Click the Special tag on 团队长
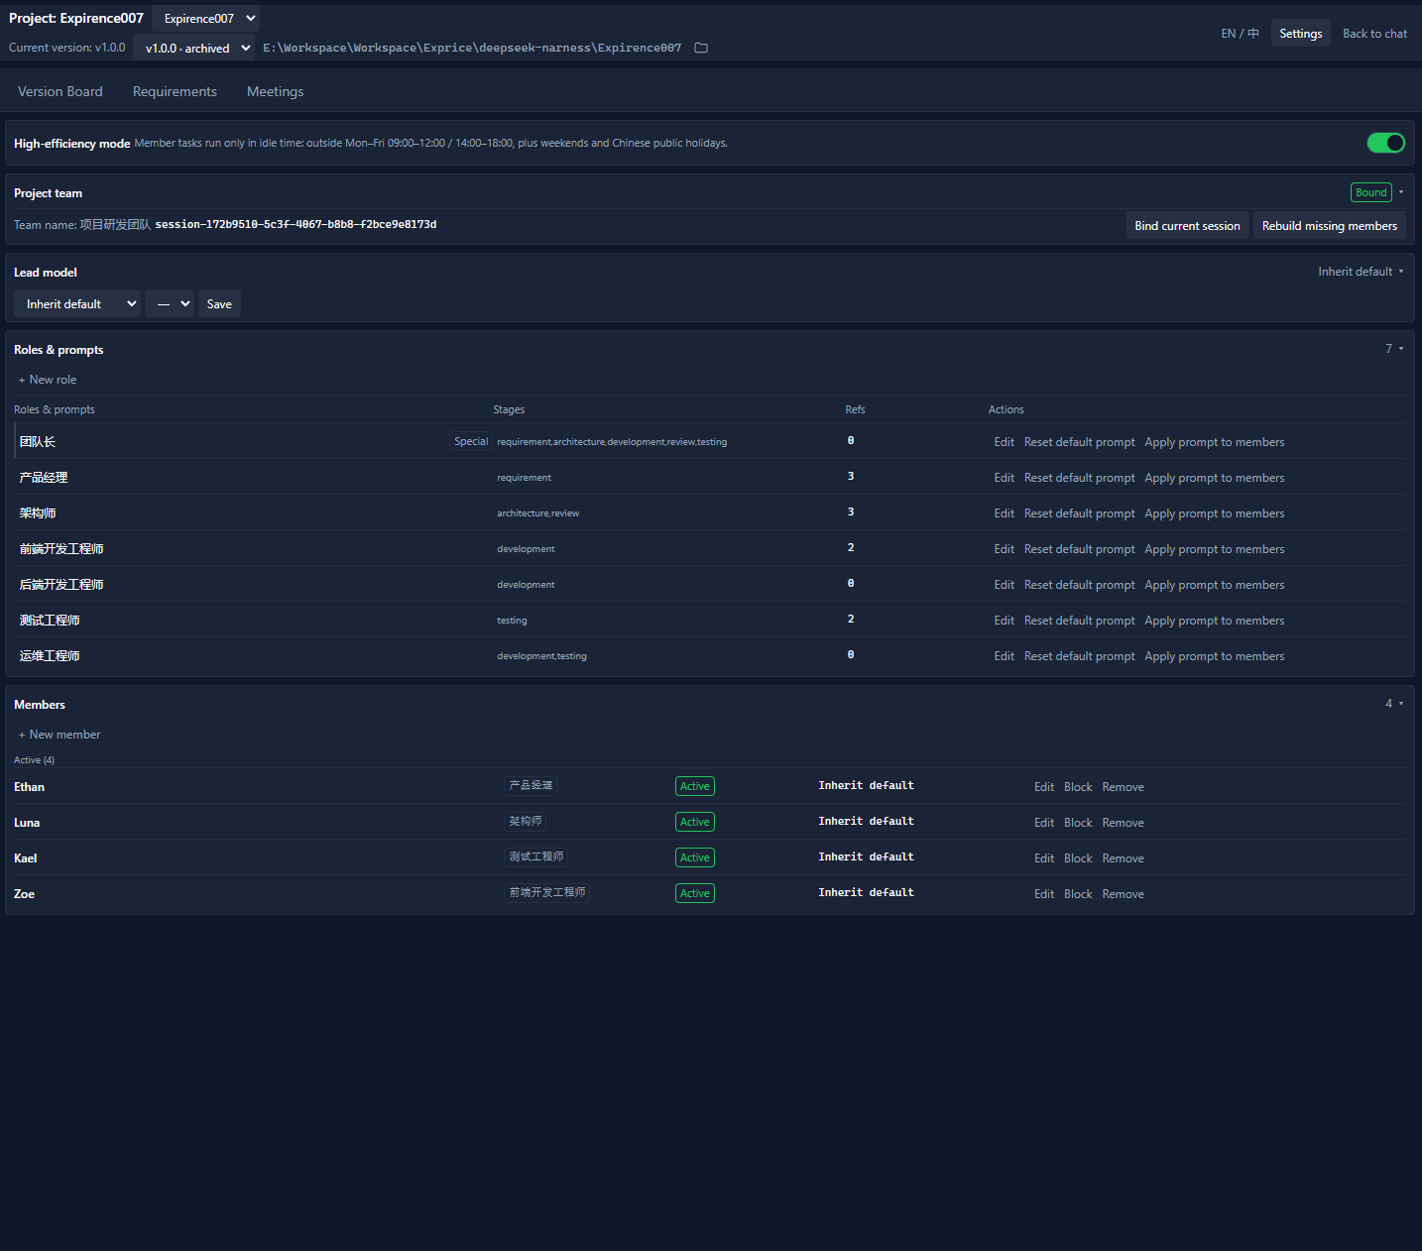This screenshot has width=1422, height=1251. pos(471,441)
